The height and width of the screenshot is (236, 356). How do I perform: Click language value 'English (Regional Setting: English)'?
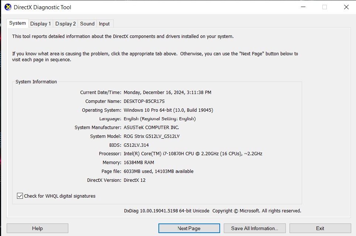point(160,119)
